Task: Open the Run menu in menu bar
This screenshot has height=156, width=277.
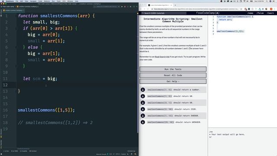Action: pos(53,1)
